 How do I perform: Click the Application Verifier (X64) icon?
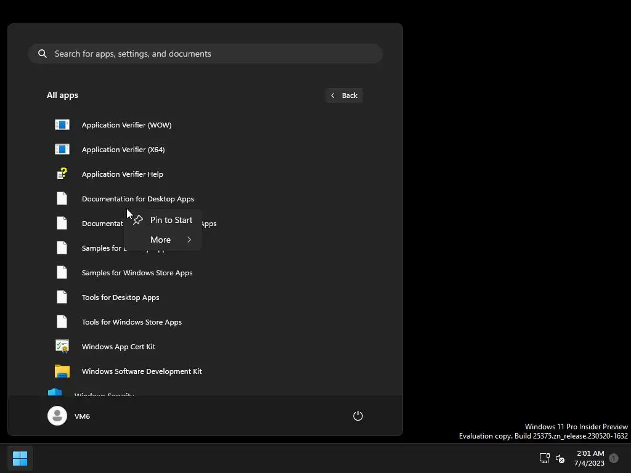point(62,149)
